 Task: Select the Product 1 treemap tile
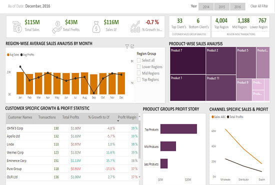coord(187,87)
